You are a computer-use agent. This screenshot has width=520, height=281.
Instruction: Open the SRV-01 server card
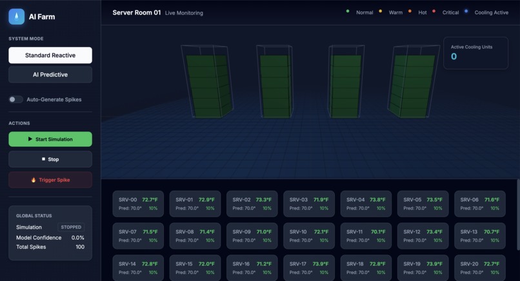pyautogui.click(x=195, y=204)
